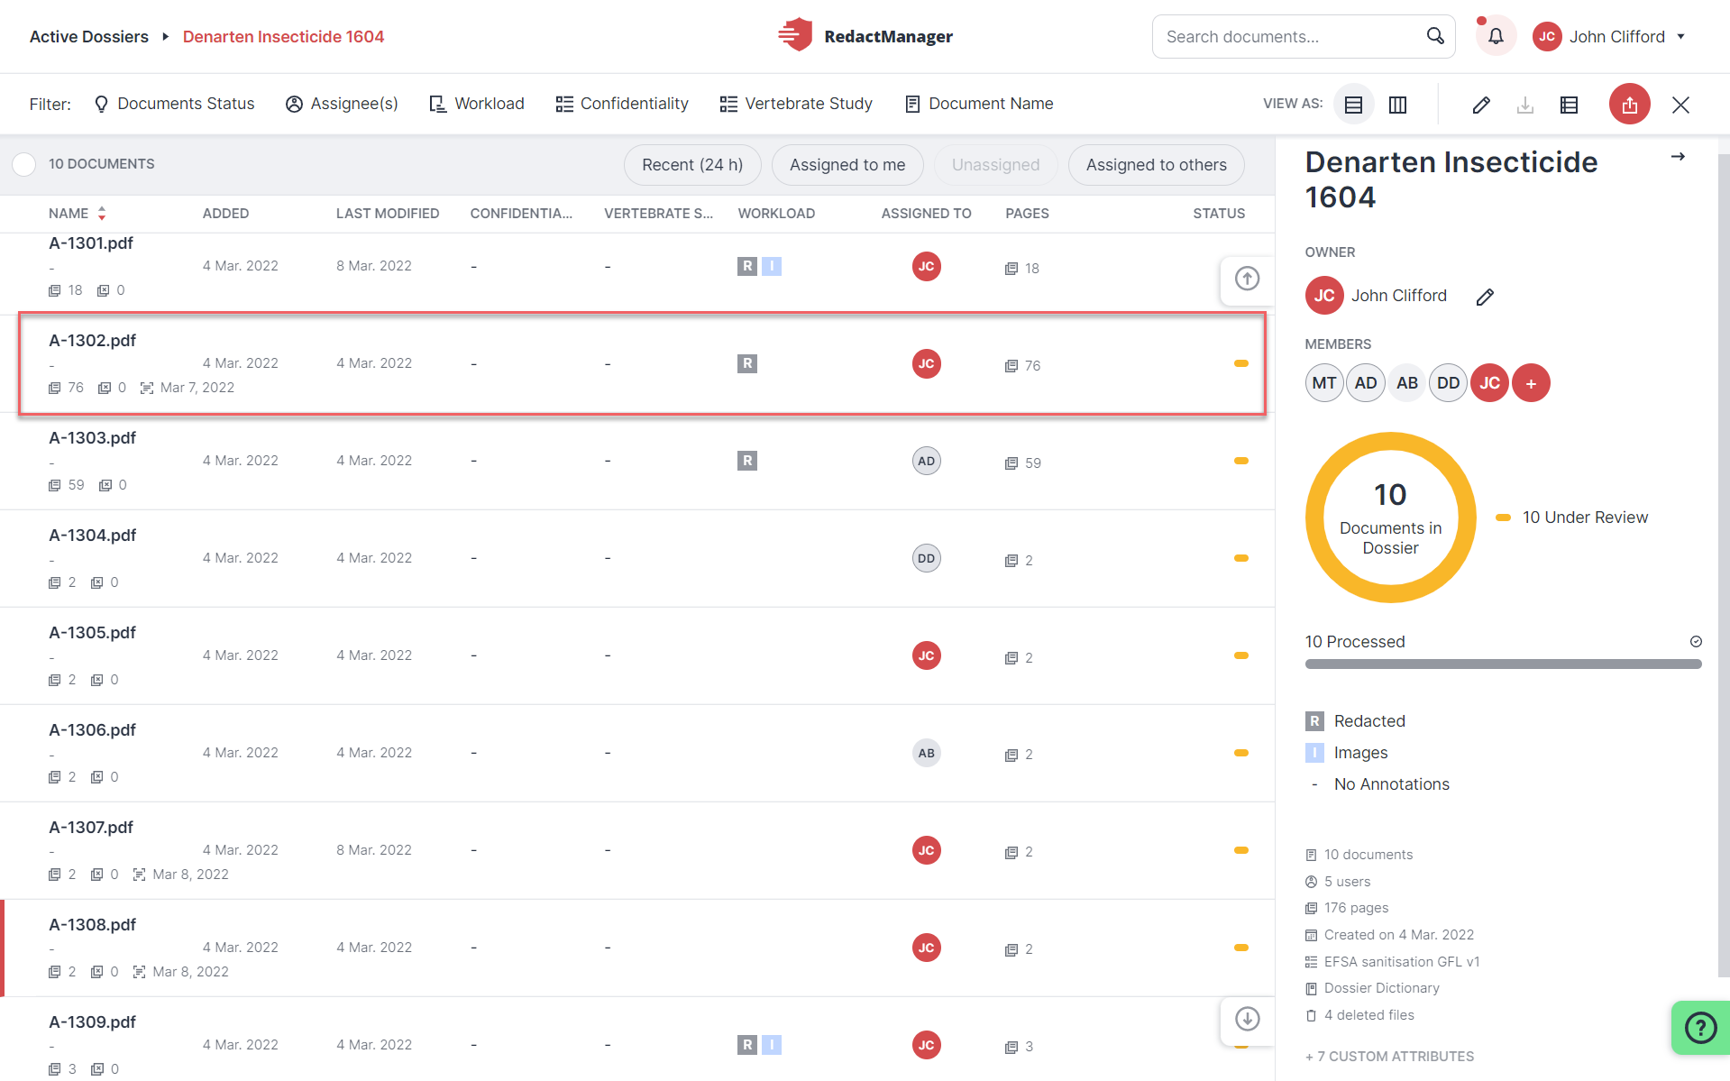Click the DD member avatar in Members
This screenshot has height=1081, width=1730.
(1449, 383)
